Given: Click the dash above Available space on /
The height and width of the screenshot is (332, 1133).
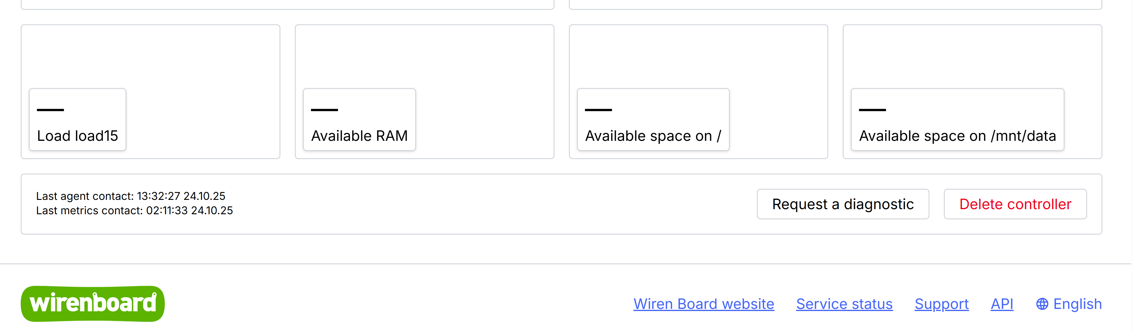Looking at the screenshot, I should coord(598,110).
